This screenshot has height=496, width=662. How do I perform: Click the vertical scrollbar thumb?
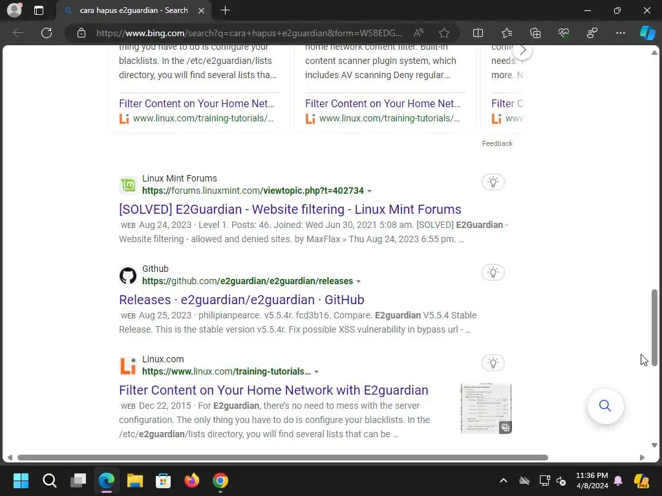[654, 327]
